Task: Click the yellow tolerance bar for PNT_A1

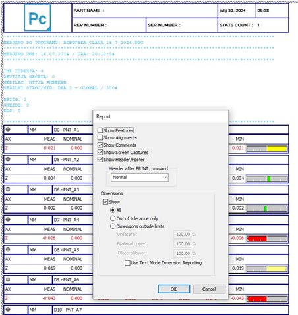Action: [x=277, y=149]
